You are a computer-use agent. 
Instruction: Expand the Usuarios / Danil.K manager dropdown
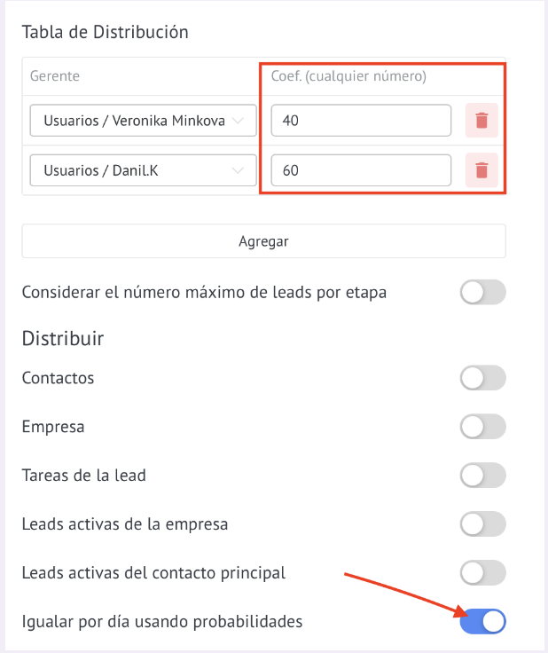click(143, 170)
